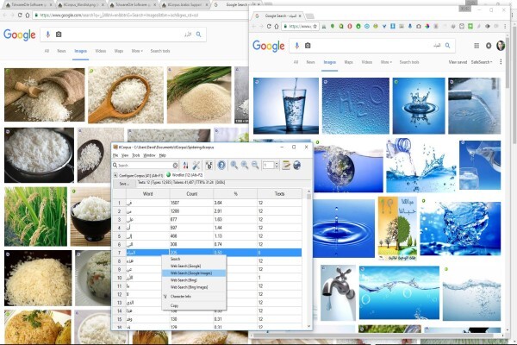Open the Google apps grid icon
This screenshot has height=345, width=517.
[x=477, y=46]
